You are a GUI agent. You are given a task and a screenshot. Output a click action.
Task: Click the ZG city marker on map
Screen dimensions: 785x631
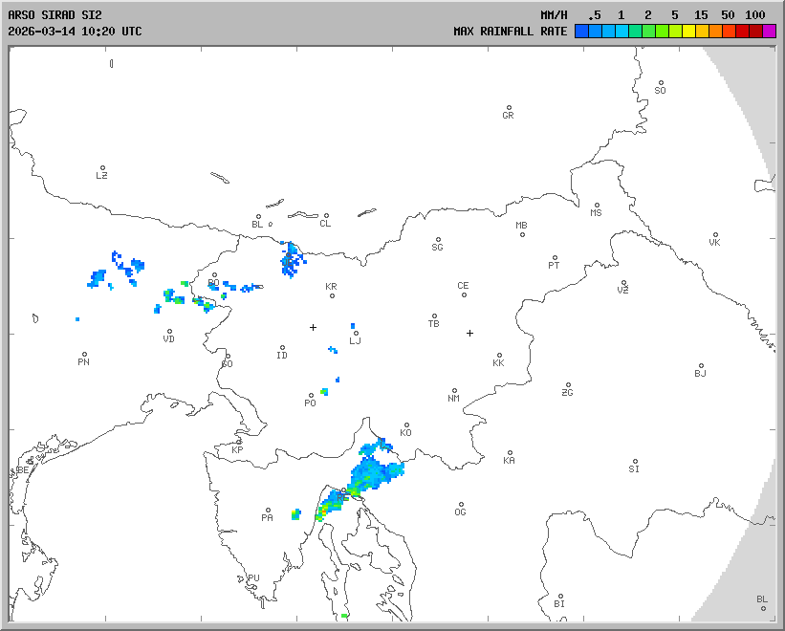point(568,385)
